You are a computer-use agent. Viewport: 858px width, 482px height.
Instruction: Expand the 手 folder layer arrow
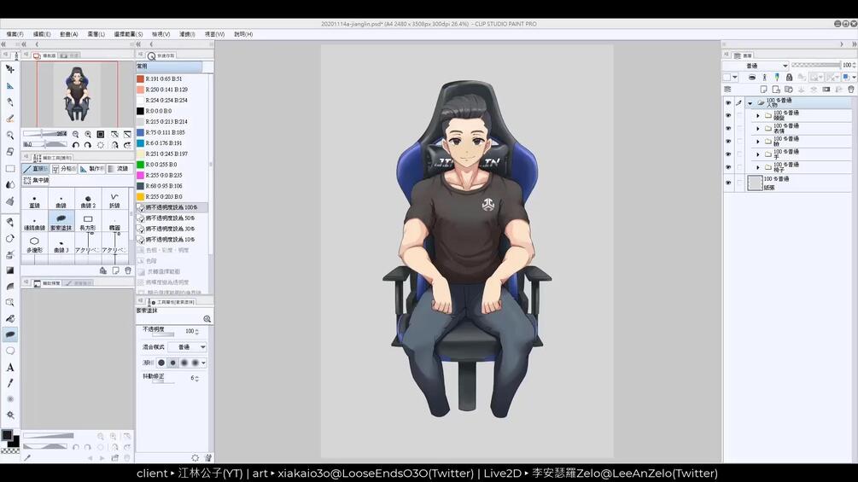tap(758, 154)
